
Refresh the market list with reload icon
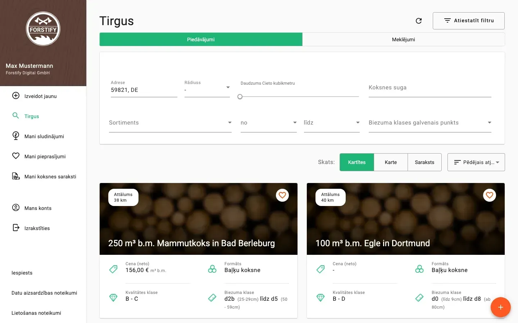coord(419,21)
